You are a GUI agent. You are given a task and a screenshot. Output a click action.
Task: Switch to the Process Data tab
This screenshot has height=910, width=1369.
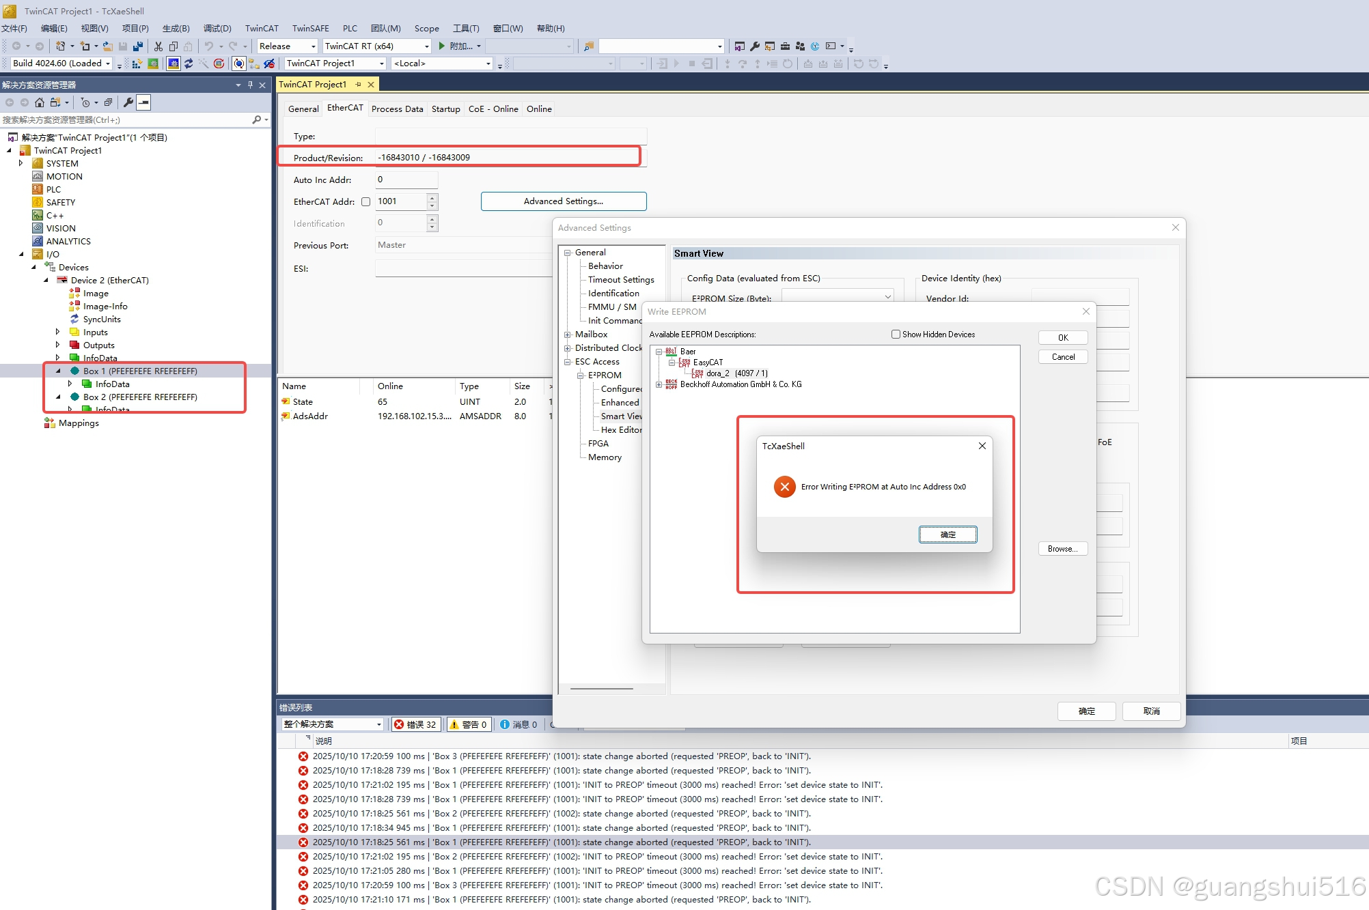coord(397,109)
